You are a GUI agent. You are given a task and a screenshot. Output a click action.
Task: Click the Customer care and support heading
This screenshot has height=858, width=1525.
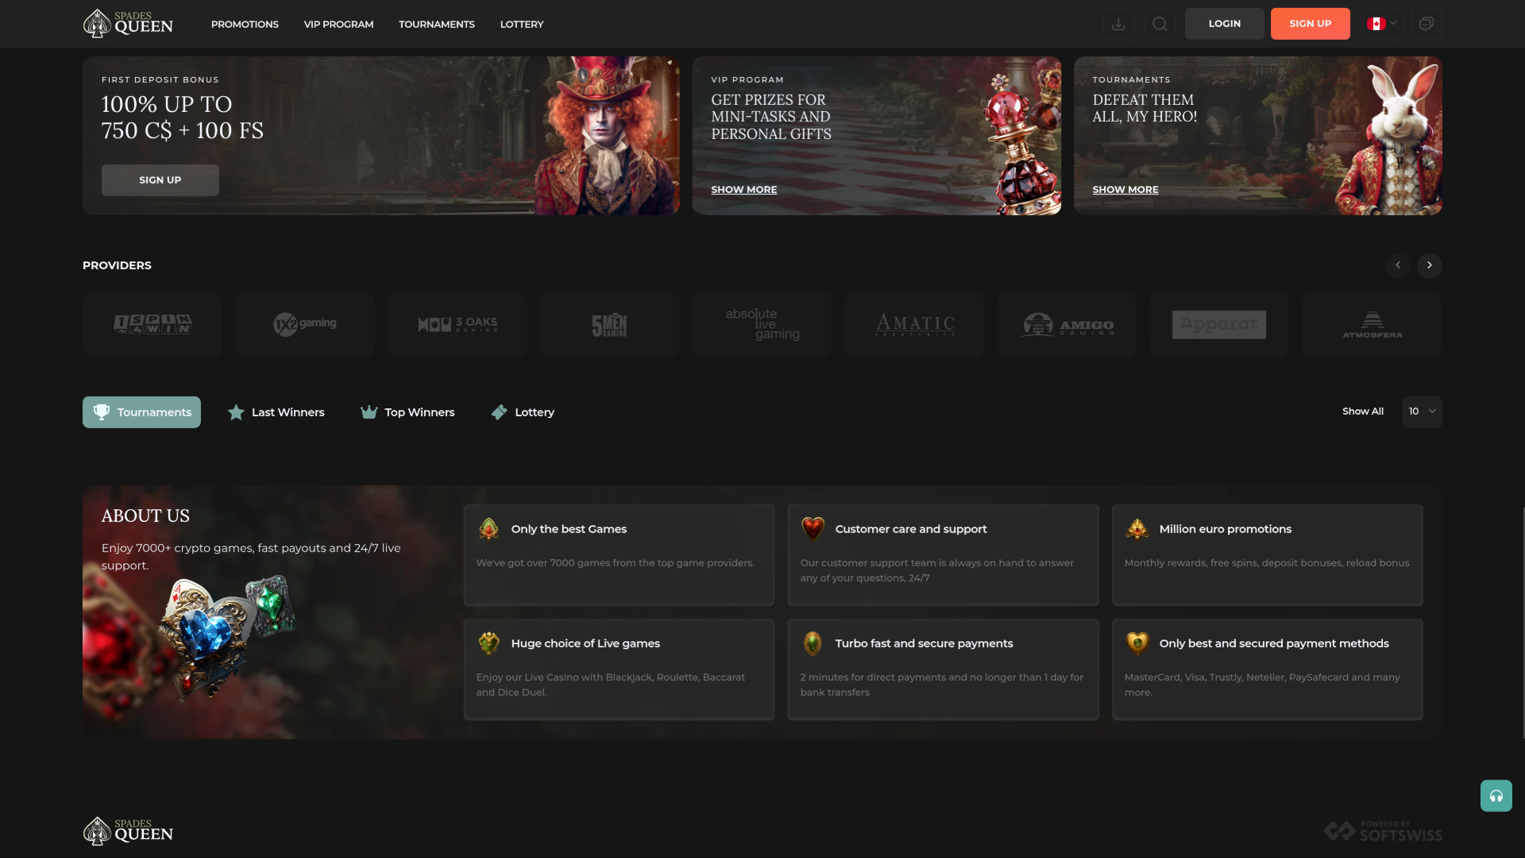[911, 529]
